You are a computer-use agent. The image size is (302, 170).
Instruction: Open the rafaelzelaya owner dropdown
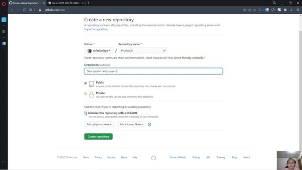coord(99,51)
